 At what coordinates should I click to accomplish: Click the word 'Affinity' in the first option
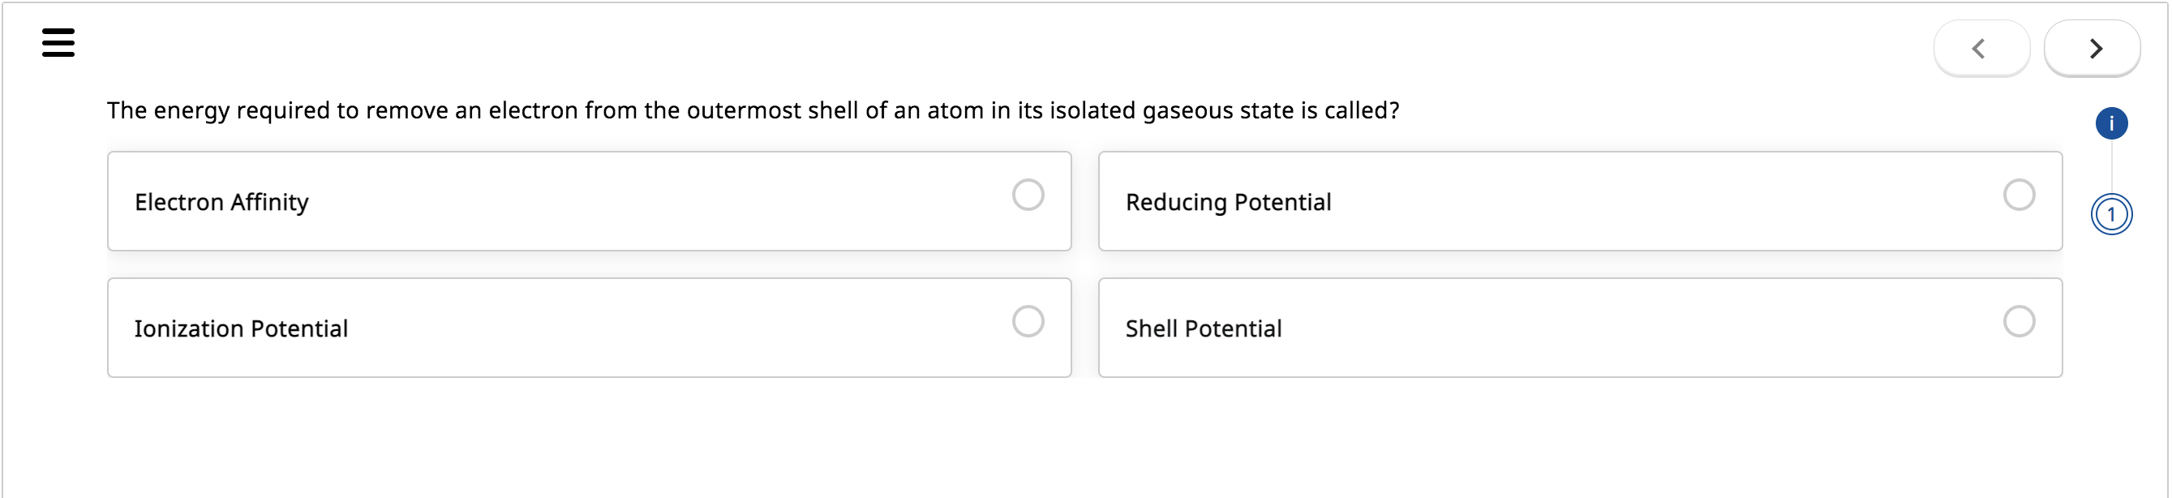click(270, 202)
